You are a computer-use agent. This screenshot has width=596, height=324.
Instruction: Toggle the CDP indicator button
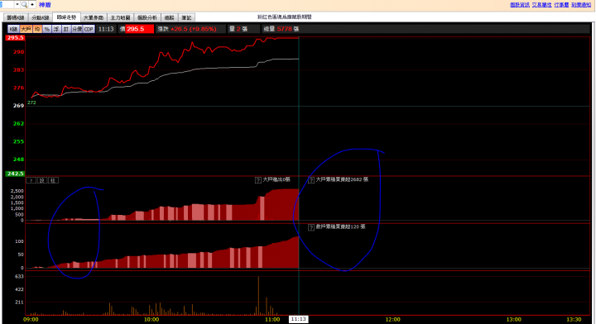pyautogui.click(x=89, y=29)
